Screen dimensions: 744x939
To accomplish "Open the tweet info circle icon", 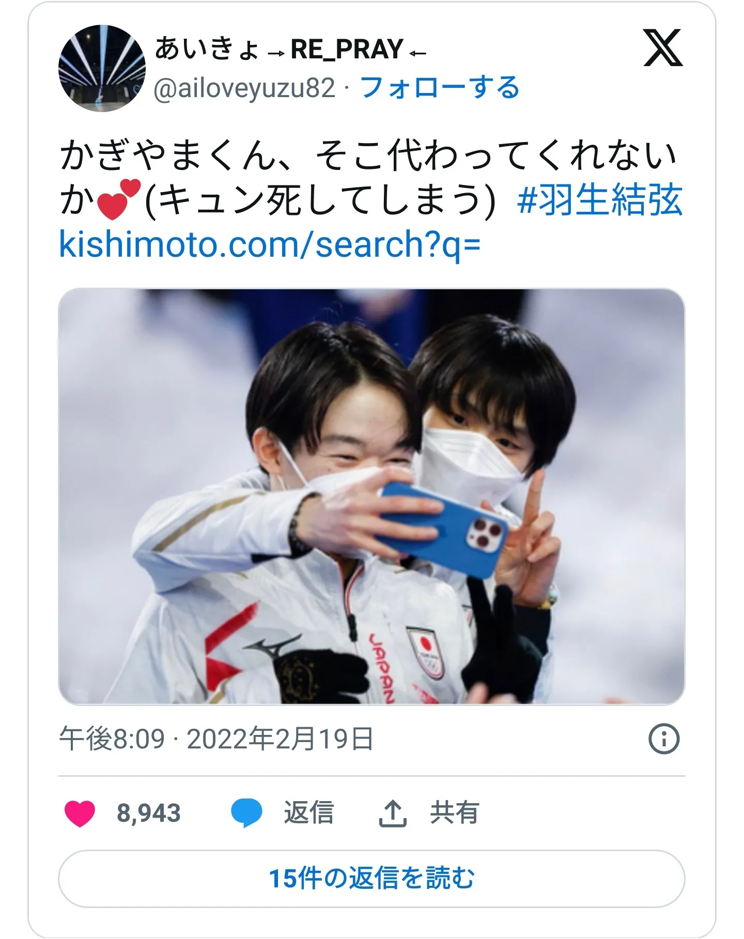I will (664, 739).
